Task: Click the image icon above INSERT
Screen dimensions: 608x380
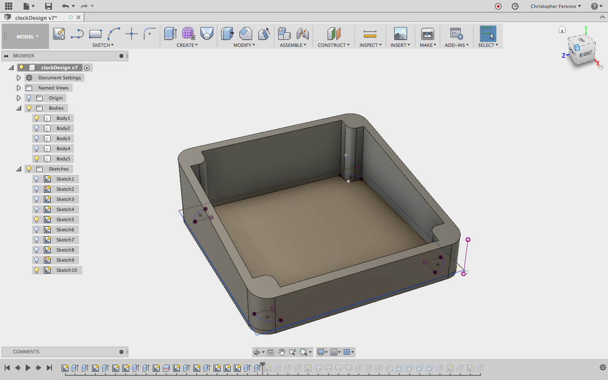Action: (x=400, y=34)
